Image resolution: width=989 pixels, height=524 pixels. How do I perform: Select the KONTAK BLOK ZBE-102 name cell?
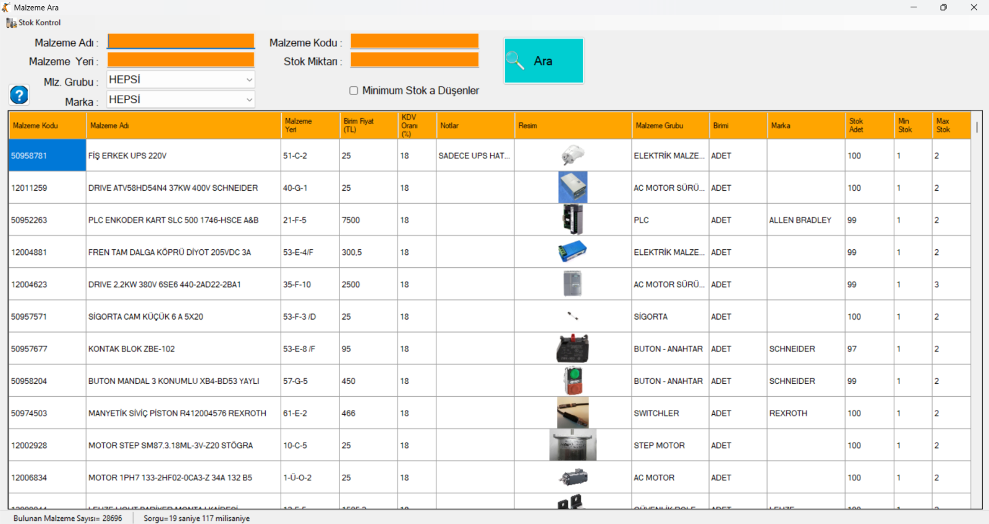coord(184,349)
